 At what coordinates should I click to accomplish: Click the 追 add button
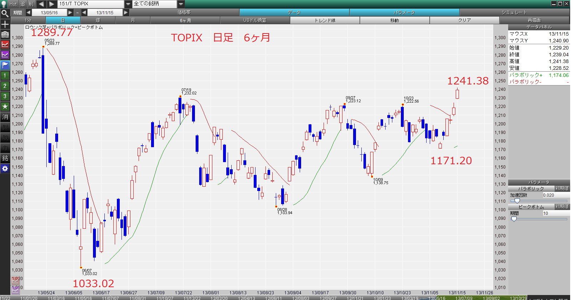(23, 4)
